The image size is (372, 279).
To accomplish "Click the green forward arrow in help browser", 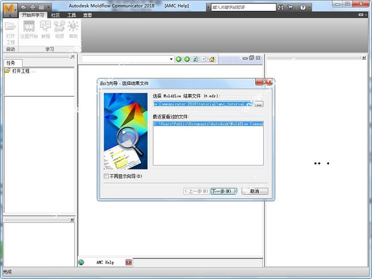I will pos(187,59).
